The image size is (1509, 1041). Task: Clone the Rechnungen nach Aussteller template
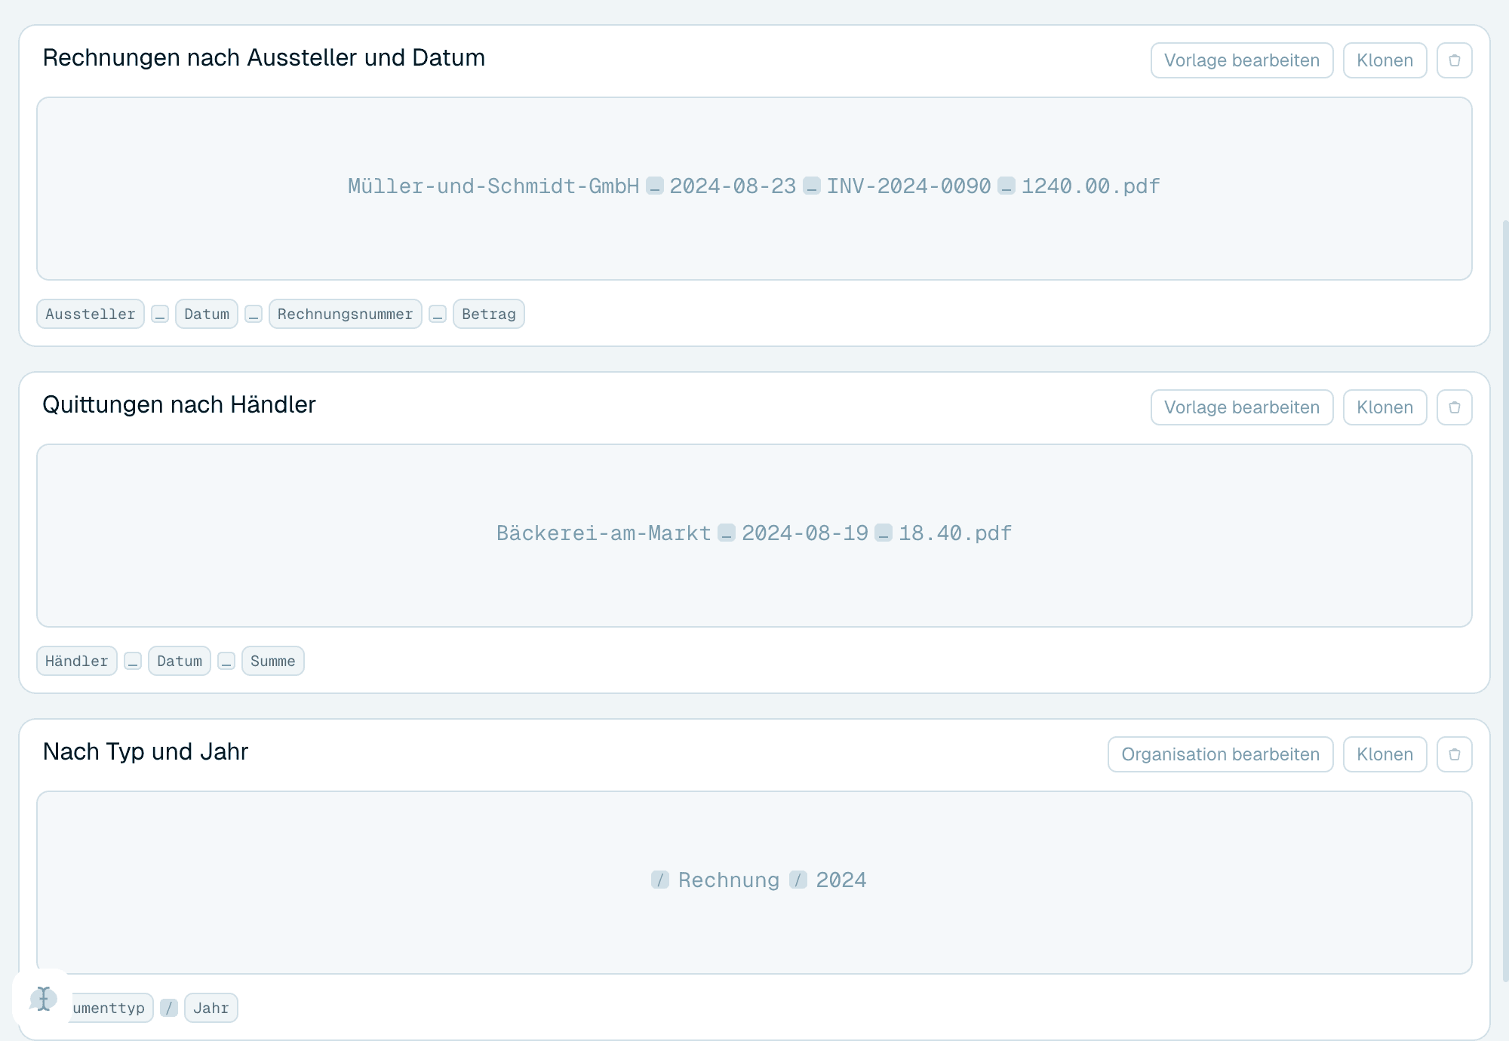(x=1385, y=60)
